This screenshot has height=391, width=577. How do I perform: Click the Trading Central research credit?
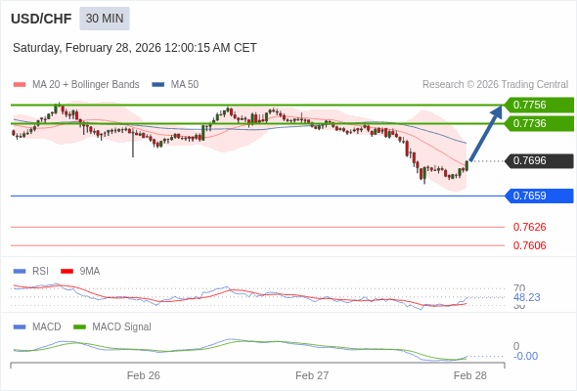point(495,85)
